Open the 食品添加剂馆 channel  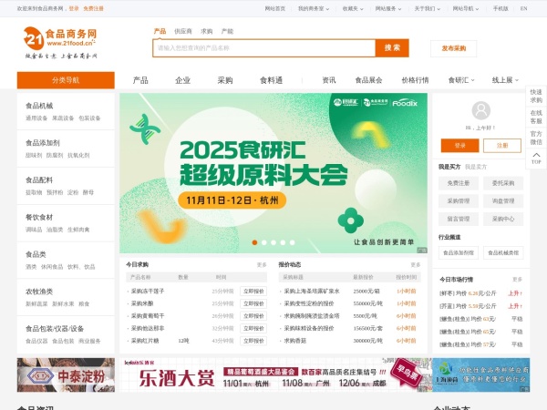459,252
